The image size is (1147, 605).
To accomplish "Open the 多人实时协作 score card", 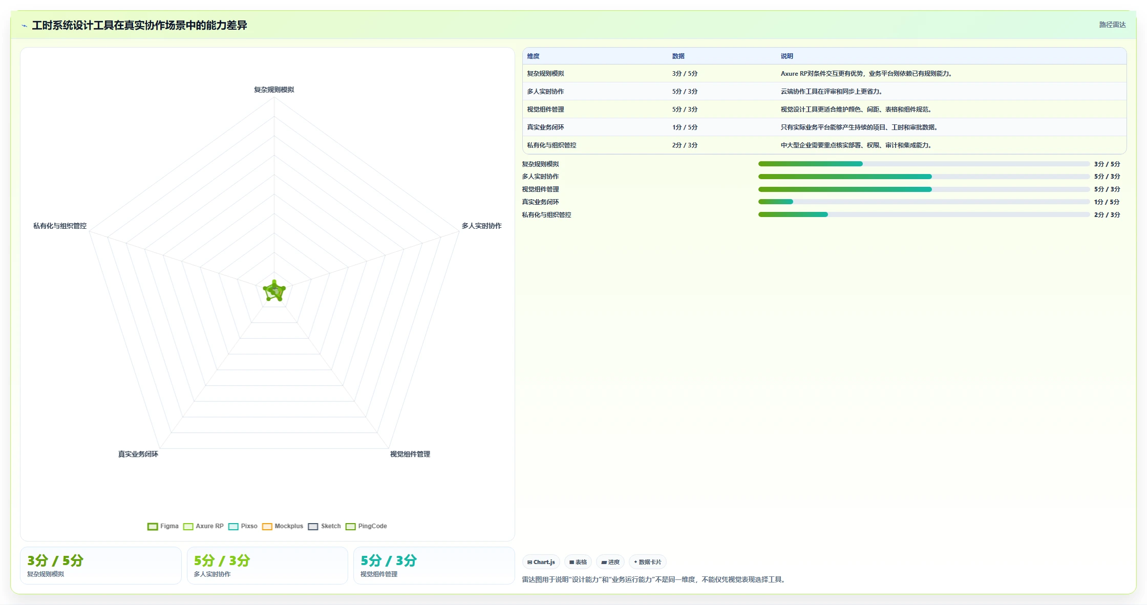I will 267,566.
